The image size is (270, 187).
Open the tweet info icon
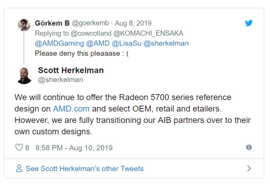point(249,147)
